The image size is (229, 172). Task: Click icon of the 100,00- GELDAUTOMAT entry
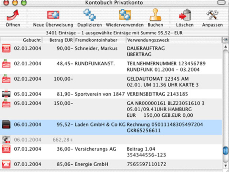click(6, 79)
